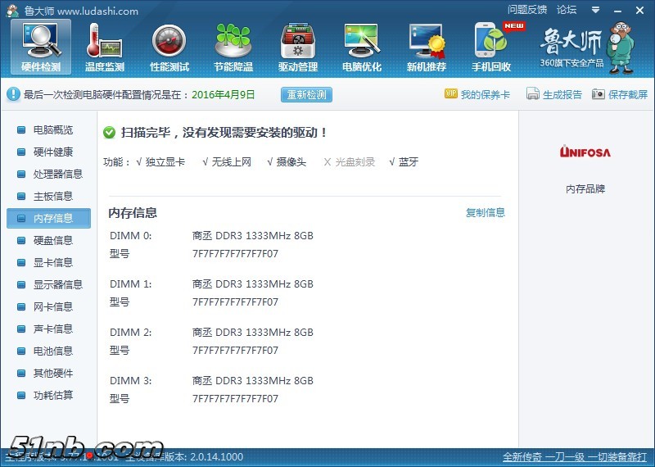
Task: Open the 节能降温 energy saving icon
Action: click(233, 46)
